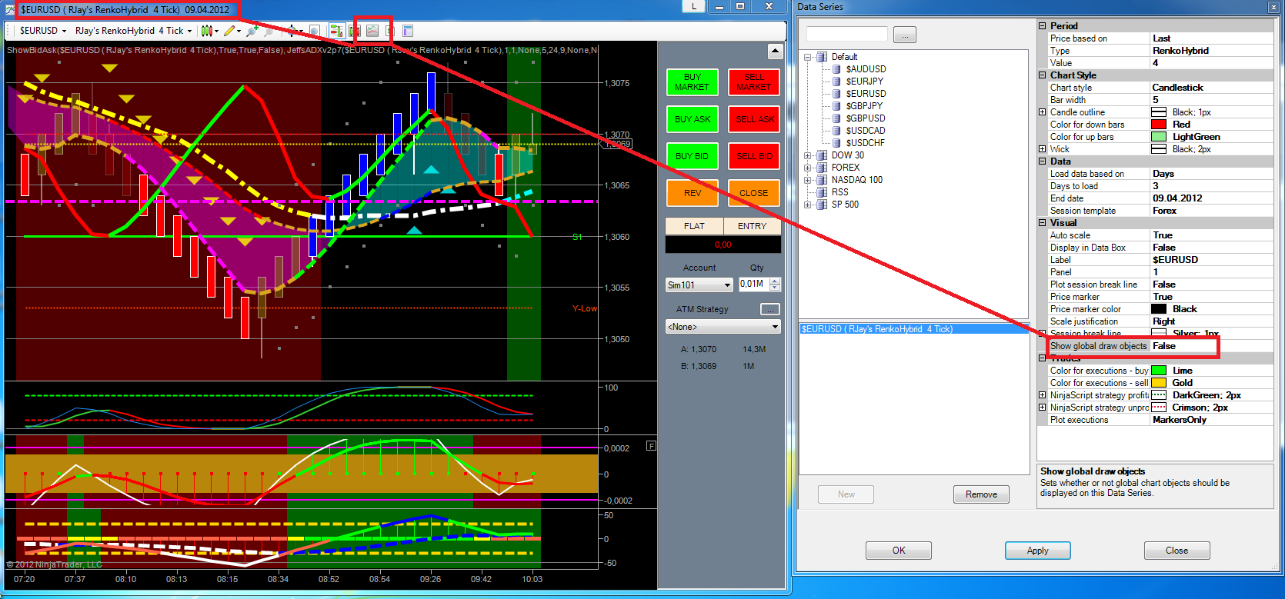Select the $EURJPY instrument icon in tree
The image size is (1285, 599).
tap(837, 82)
